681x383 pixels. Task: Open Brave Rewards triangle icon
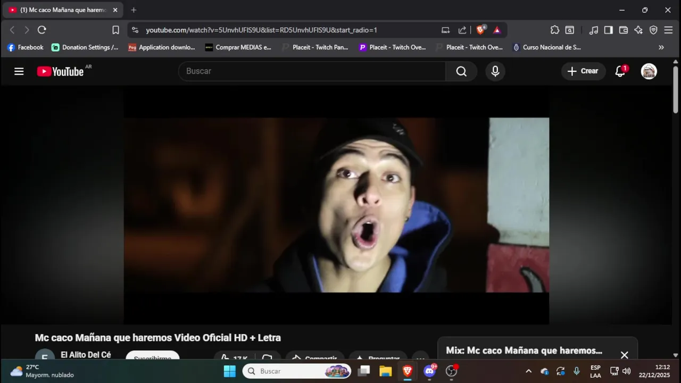(x=497, y=30)
